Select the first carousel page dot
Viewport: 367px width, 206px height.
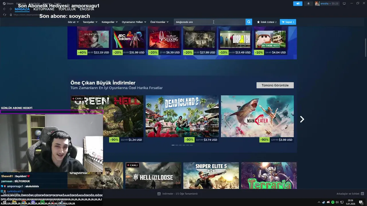[x=173, y=145]
